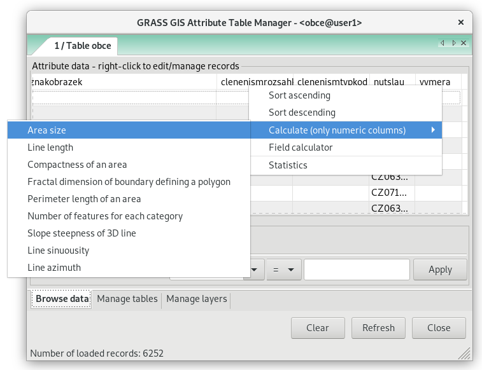
Task: Close window via title bar X
Action: (460, 22)
